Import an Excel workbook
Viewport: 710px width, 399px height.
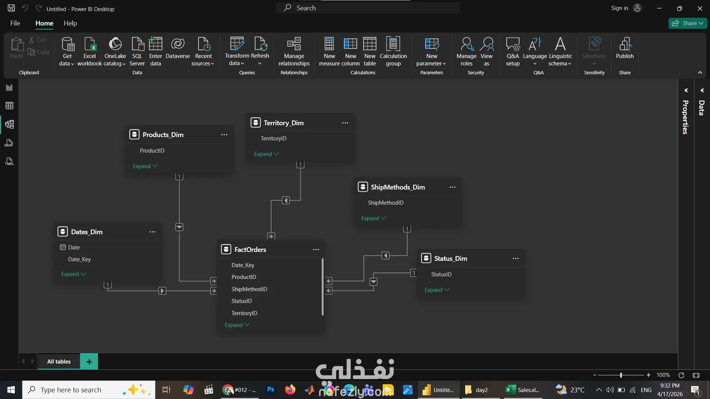click(x=89, y=52)
